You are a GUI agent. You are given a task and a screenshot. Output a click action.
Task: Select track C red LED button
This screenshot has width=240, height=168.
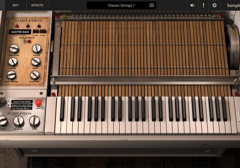pyautogui.click(x=39, y=26)
